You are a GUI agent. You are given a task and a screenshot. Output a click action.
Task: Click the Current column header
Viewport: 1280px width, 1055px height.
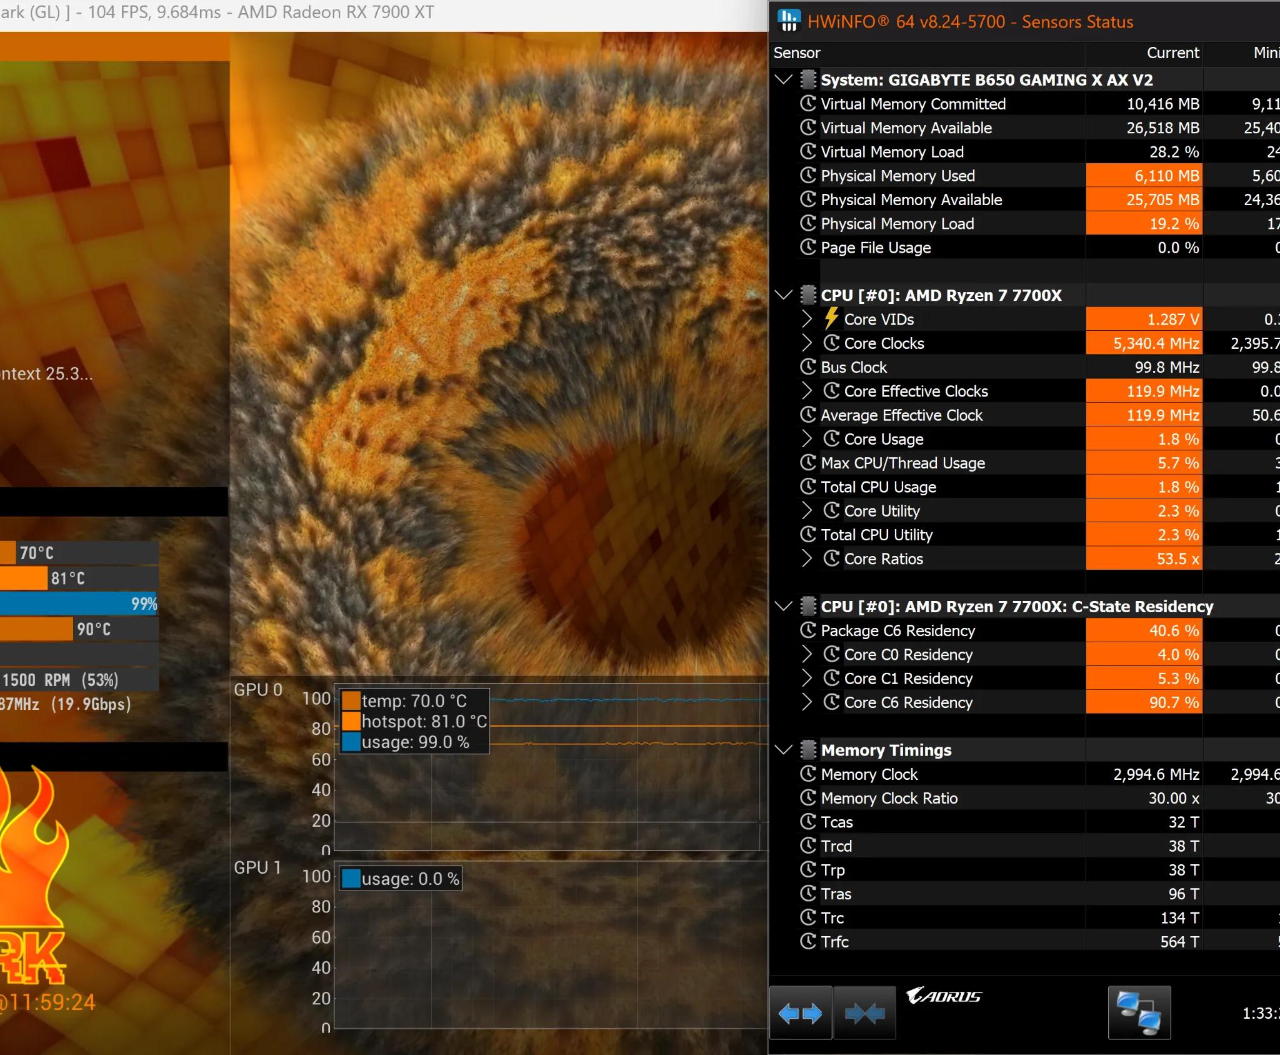(1172, 53)
